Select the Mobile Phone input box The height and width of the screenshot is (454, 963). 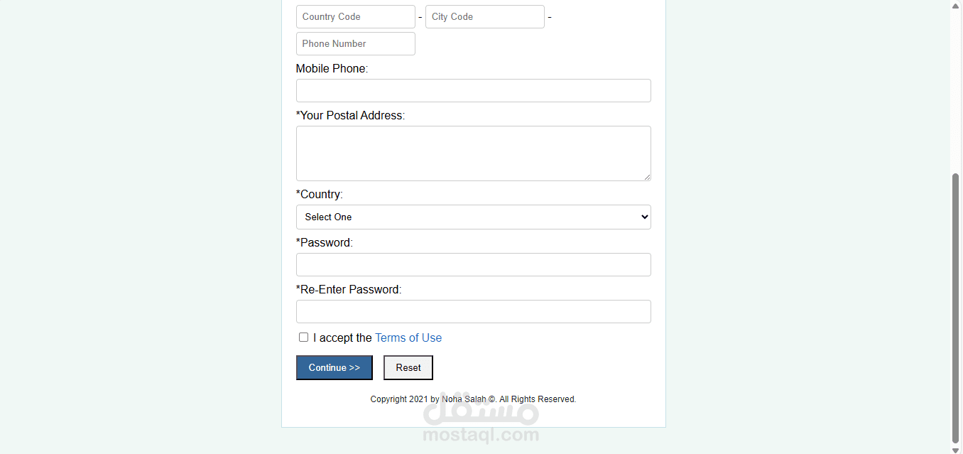click(x=474, y=90)
